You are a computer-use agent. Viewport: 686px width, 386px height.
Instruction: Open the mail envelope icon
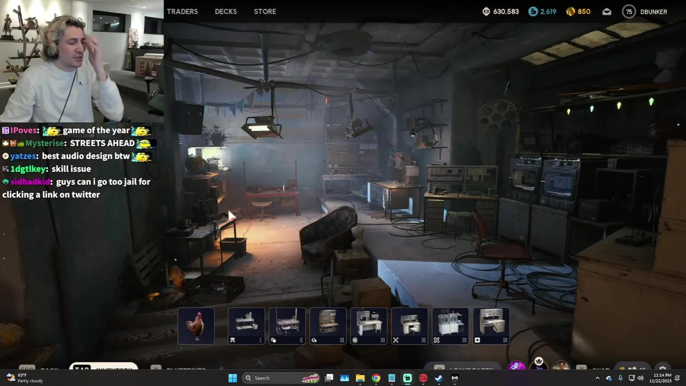(607, 11)
